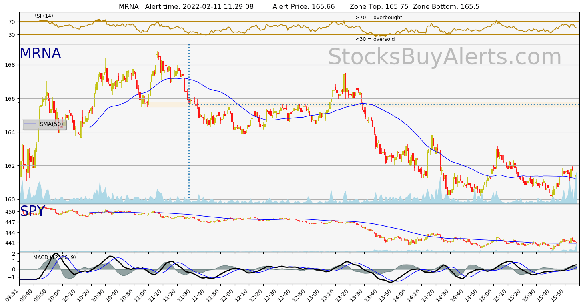Click the MACD 2 axis label

coord(14,254)
